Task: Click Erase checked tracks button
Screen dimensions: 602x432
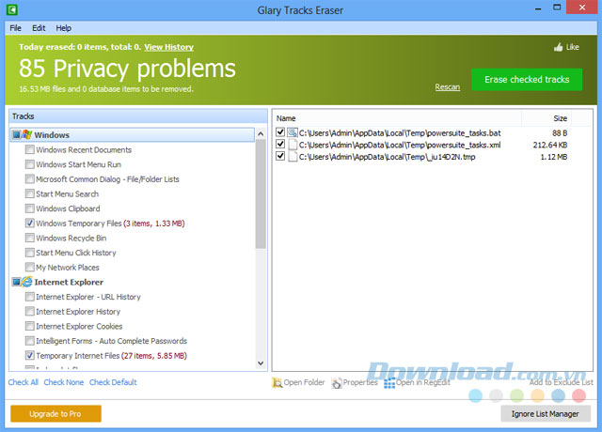Action: coord(527,80)
